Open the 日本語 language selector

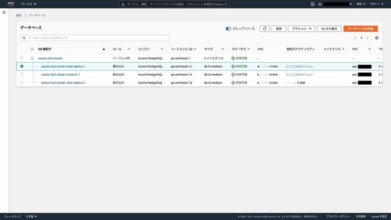tap(32, 216)
